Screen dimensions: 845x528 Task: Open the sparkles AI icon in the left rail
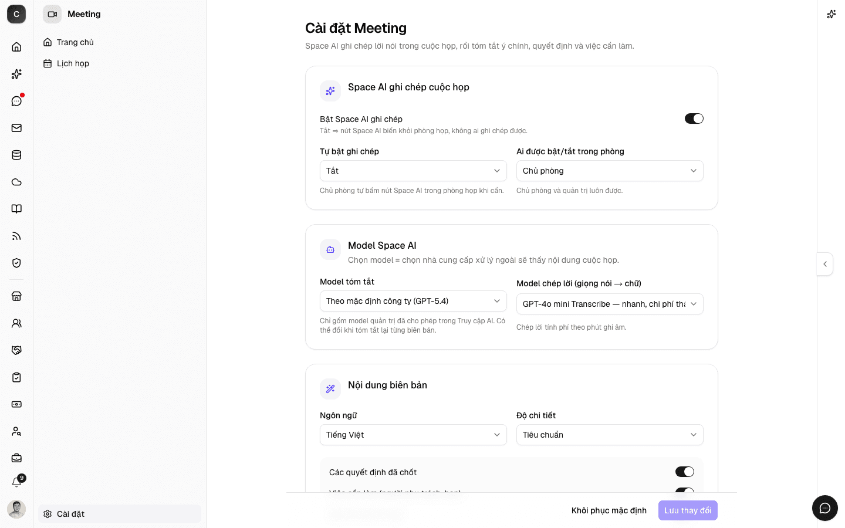point(16,74)
